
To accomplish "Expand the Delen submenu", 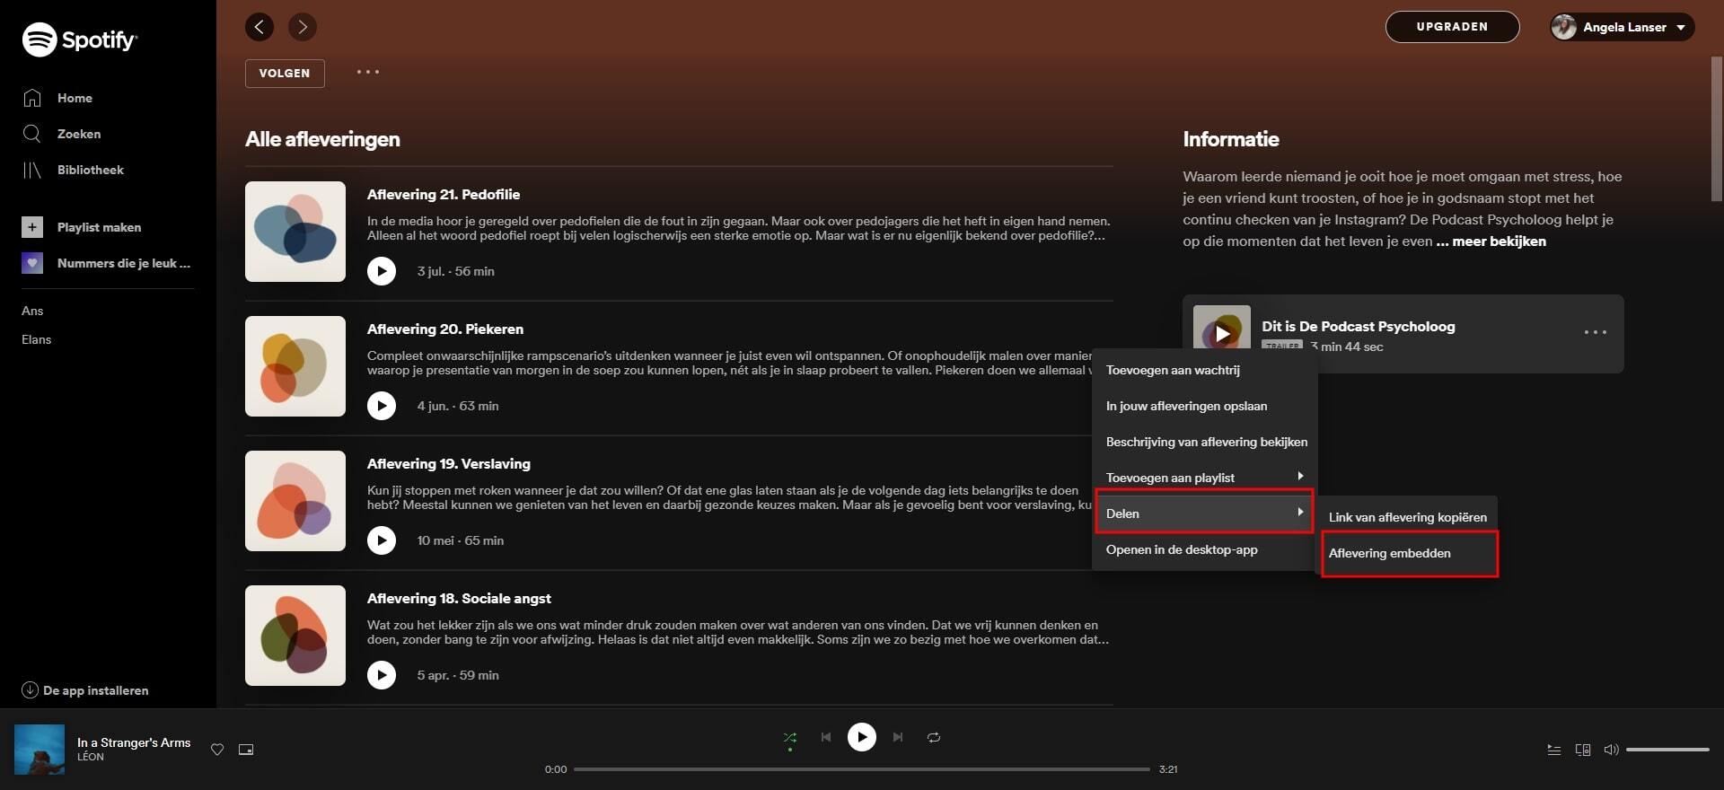I will [x=1204, y=513].
